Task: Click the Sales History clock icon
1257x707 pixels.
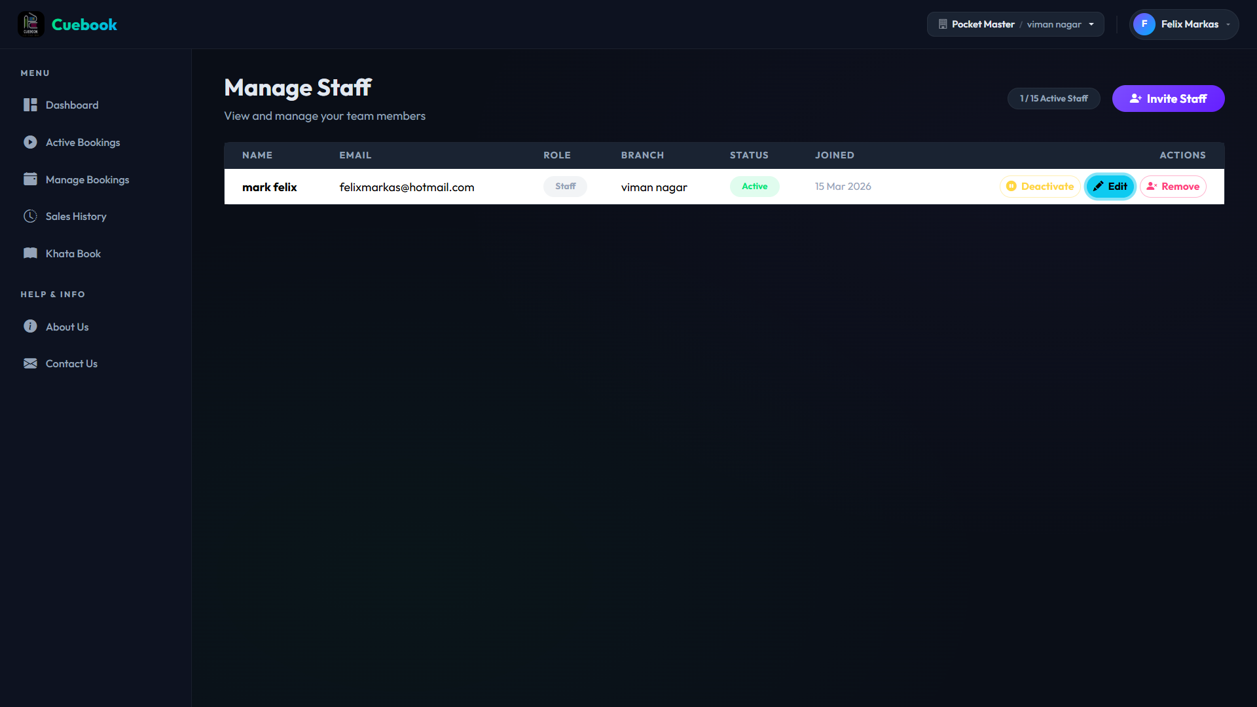Action: 30,216
